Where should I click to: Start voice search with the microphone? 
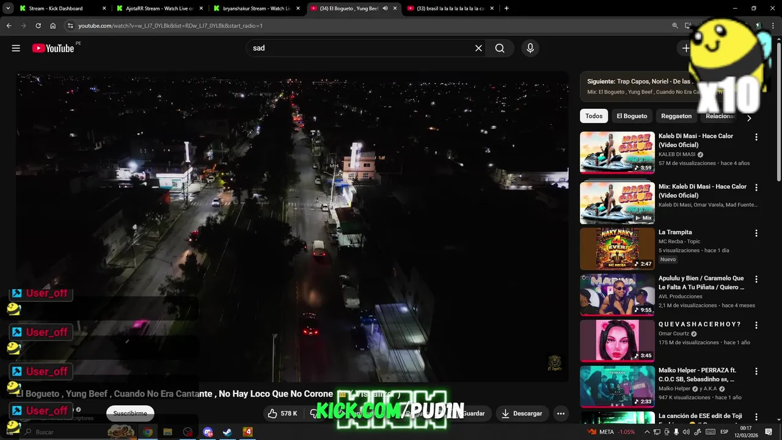tap(530, 48)
